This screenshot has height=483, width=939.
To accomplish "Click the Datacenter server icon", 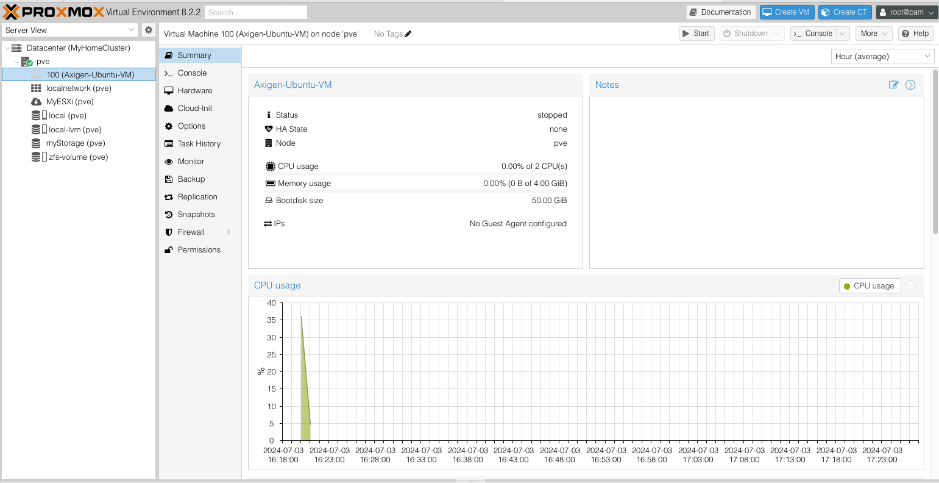I will point(16,48).
